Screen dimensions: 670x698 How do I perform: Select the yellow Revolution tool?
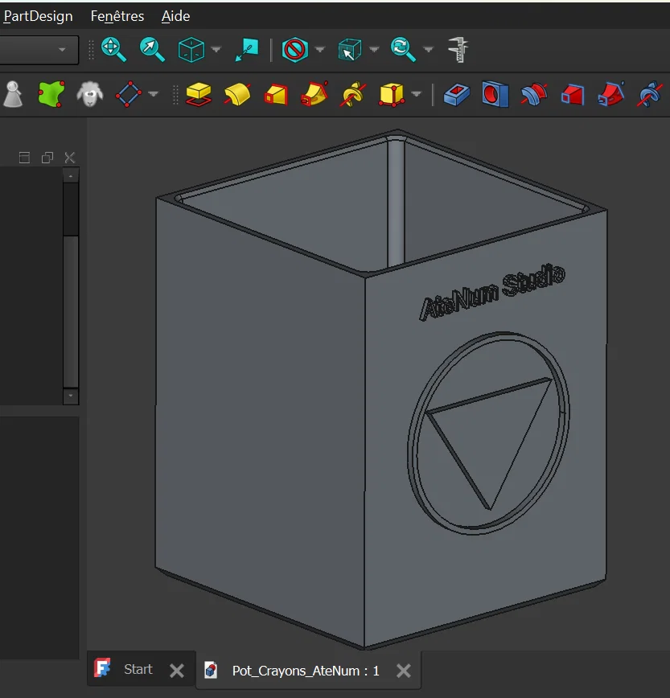[x=237, y=94]
